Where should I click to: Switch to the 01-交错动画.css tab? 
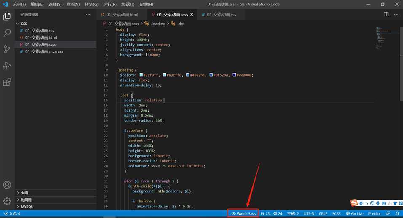(x=221, y=15)
